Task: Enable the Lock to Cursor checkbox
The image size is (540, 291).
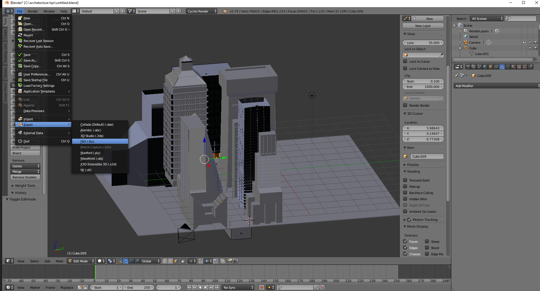Action: click(405, 62)
